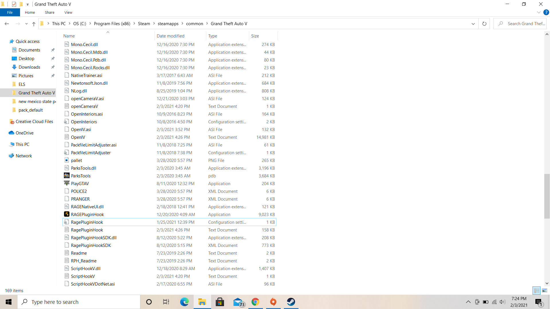The width and height of the screenshot is (550, 309).
Task: Click the ParksTools pdb file icon
Action: tap(67, 176)
